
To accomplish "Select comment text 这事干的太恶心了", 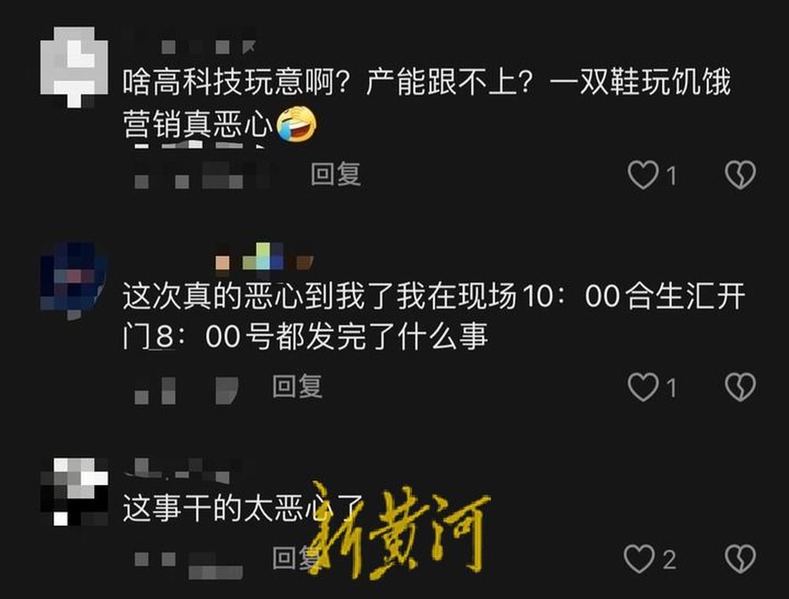I will click(243, 508).
